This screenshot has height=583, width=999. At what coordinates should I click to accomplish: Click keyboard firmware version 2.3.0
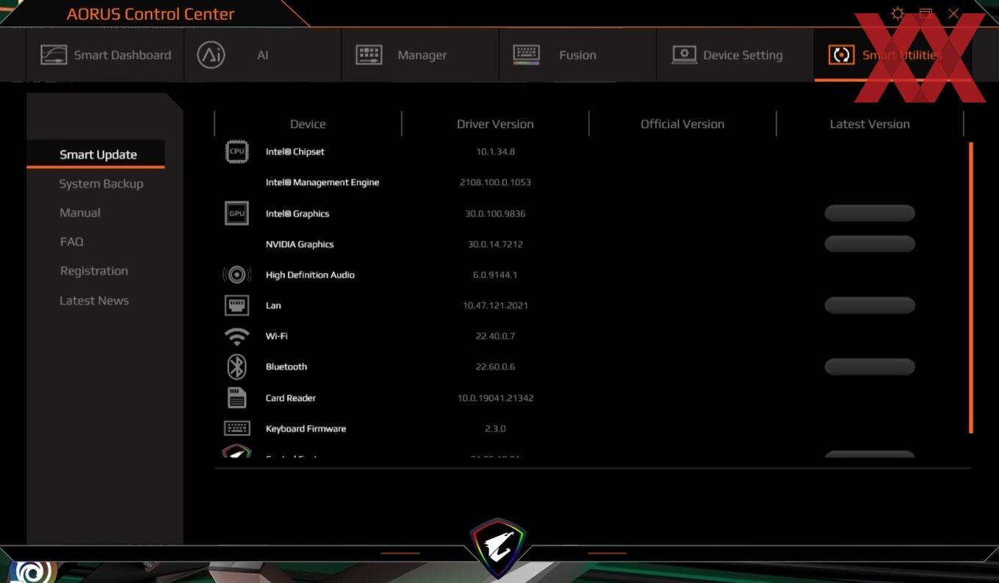pyautogui.click(x=495, y=429)
